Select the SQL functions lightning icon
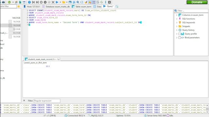209x117 pixels. coord(180,19)
